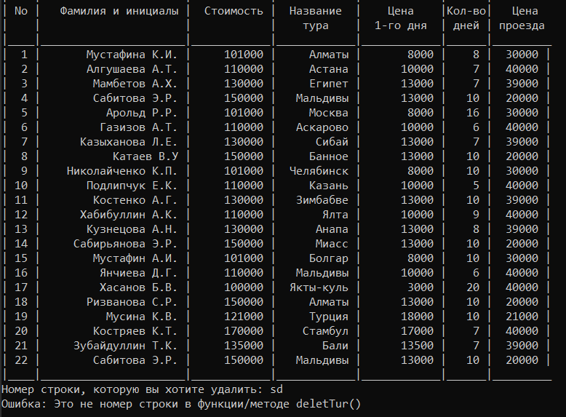Select the name Зубайдуллин Т.К.

point(125,346)
